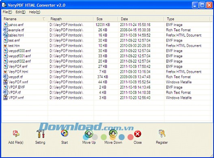The width and height of the screenshot is (214, 158).
Task: Select the example.rtf file icon
Action: pos(5,30)
